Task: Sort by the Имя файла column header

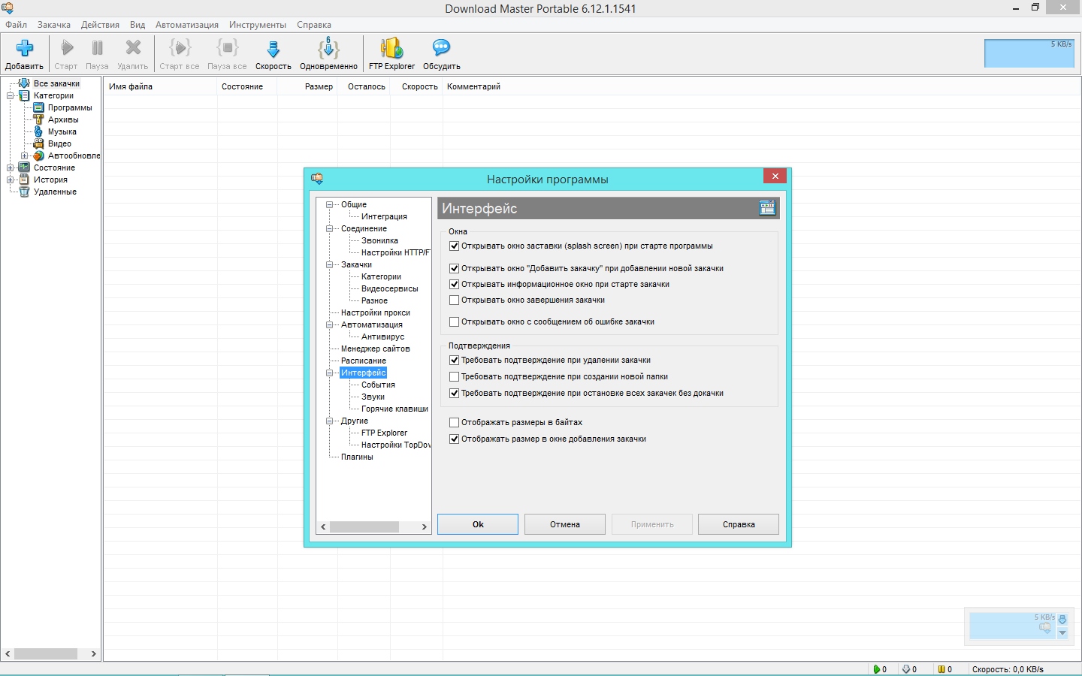Action: (160, 86)
